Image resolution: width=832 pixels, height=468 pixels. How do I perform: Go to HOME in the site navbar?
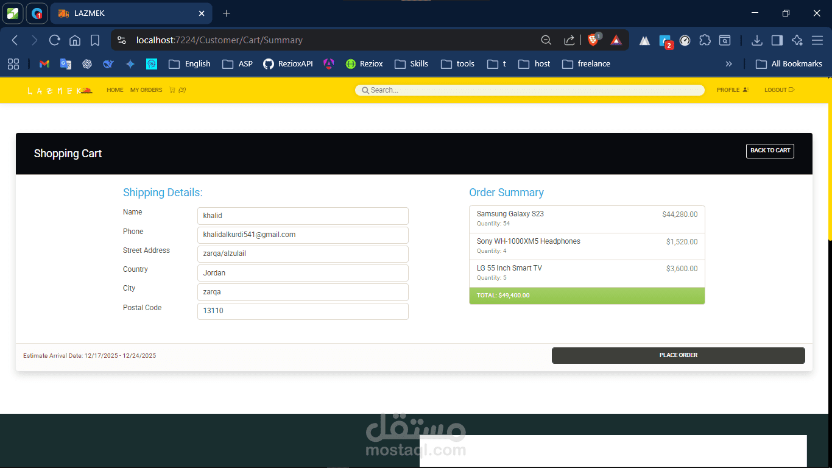pos(115,90)
